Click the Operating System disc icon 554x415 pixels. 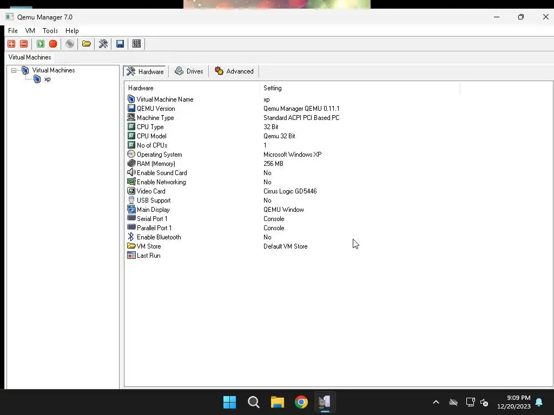[131, 154]
